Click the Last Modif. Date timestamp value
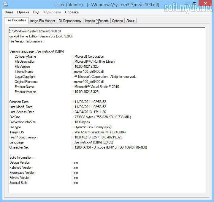The image size is (214, 202). pos(90,107)
